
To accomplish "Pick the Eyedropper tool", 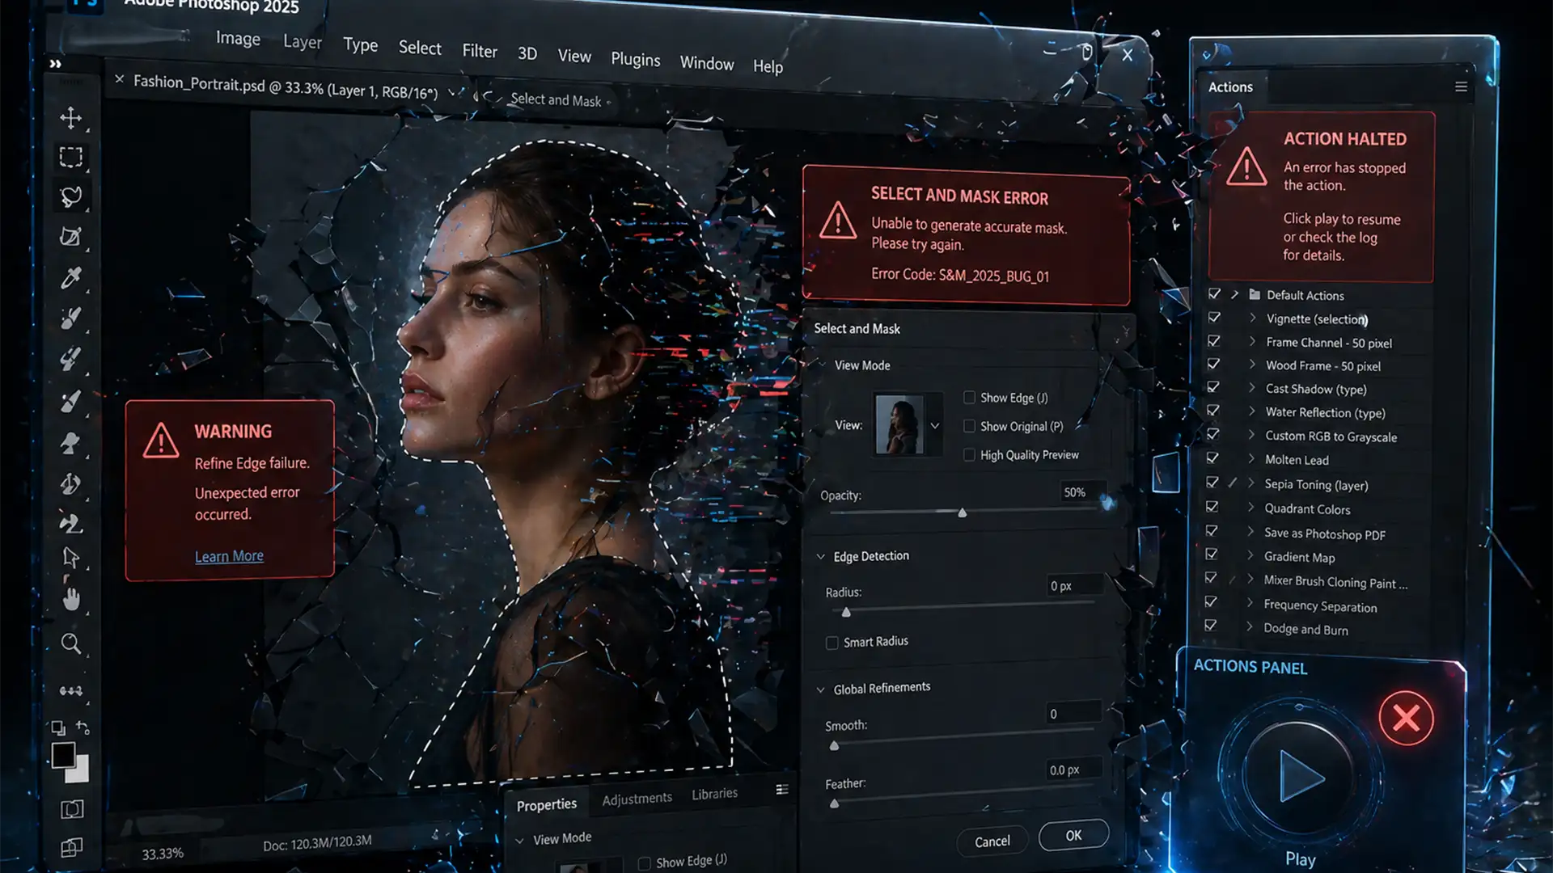I will point(71,278).
